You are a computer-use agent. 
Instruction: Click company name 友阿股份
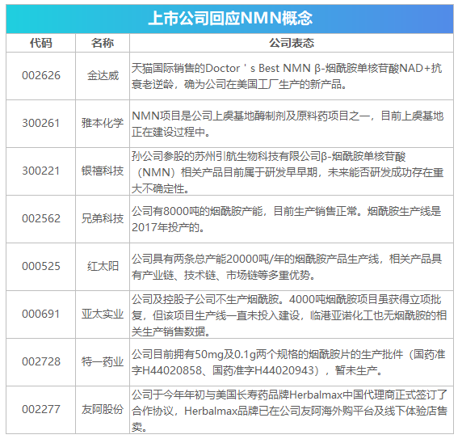[x=103, y=410]
